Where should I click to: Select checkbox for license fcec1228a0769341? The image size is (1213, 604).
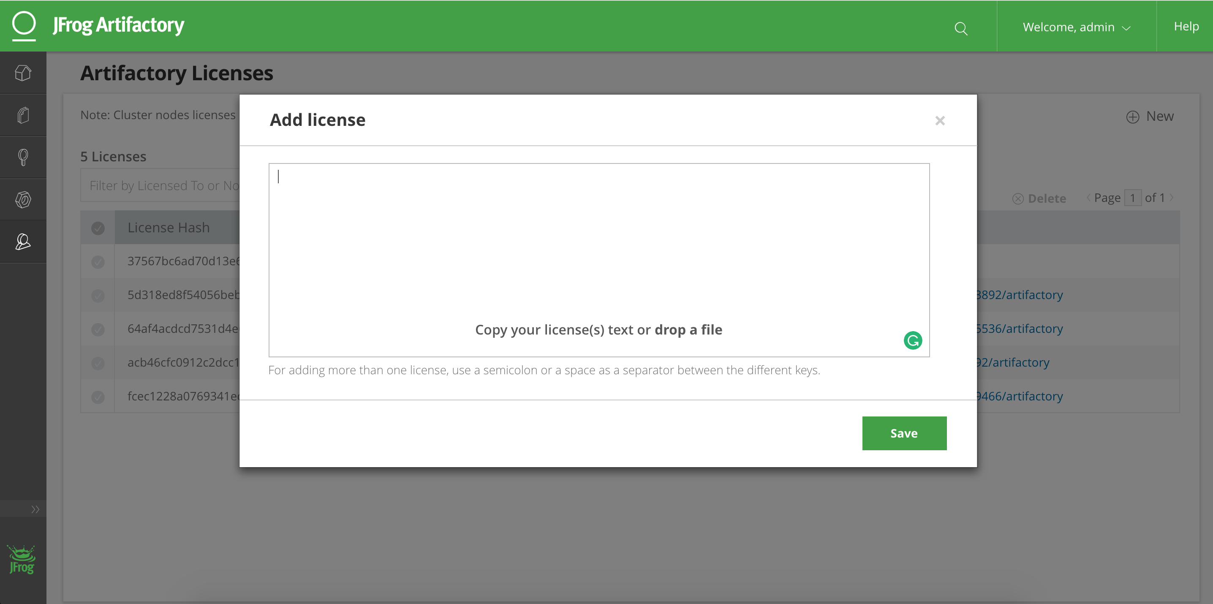(98, 397)
